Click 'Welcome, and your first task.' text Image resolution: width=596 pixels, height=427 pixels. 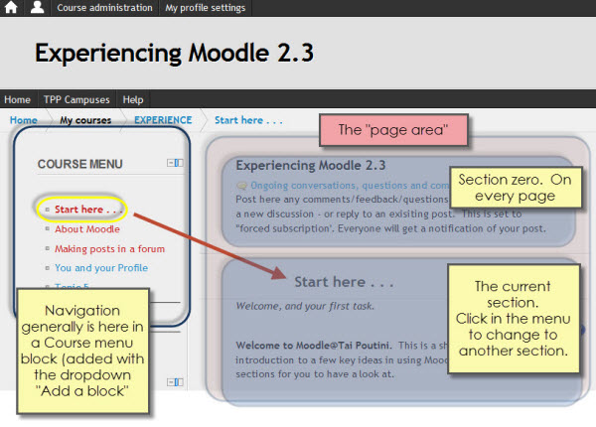pos(305,306)
